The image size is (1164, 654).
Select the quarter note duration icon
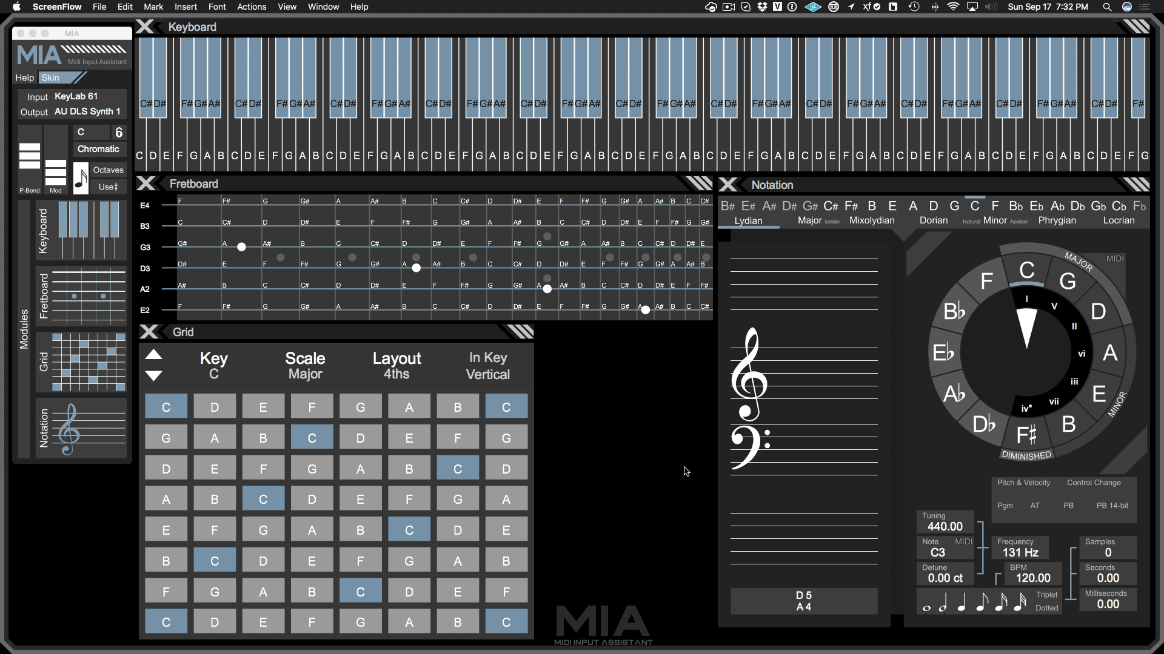[962, 604]
